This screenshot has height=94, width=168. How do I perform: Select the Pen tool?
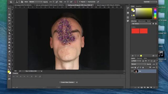click(9, 51)
